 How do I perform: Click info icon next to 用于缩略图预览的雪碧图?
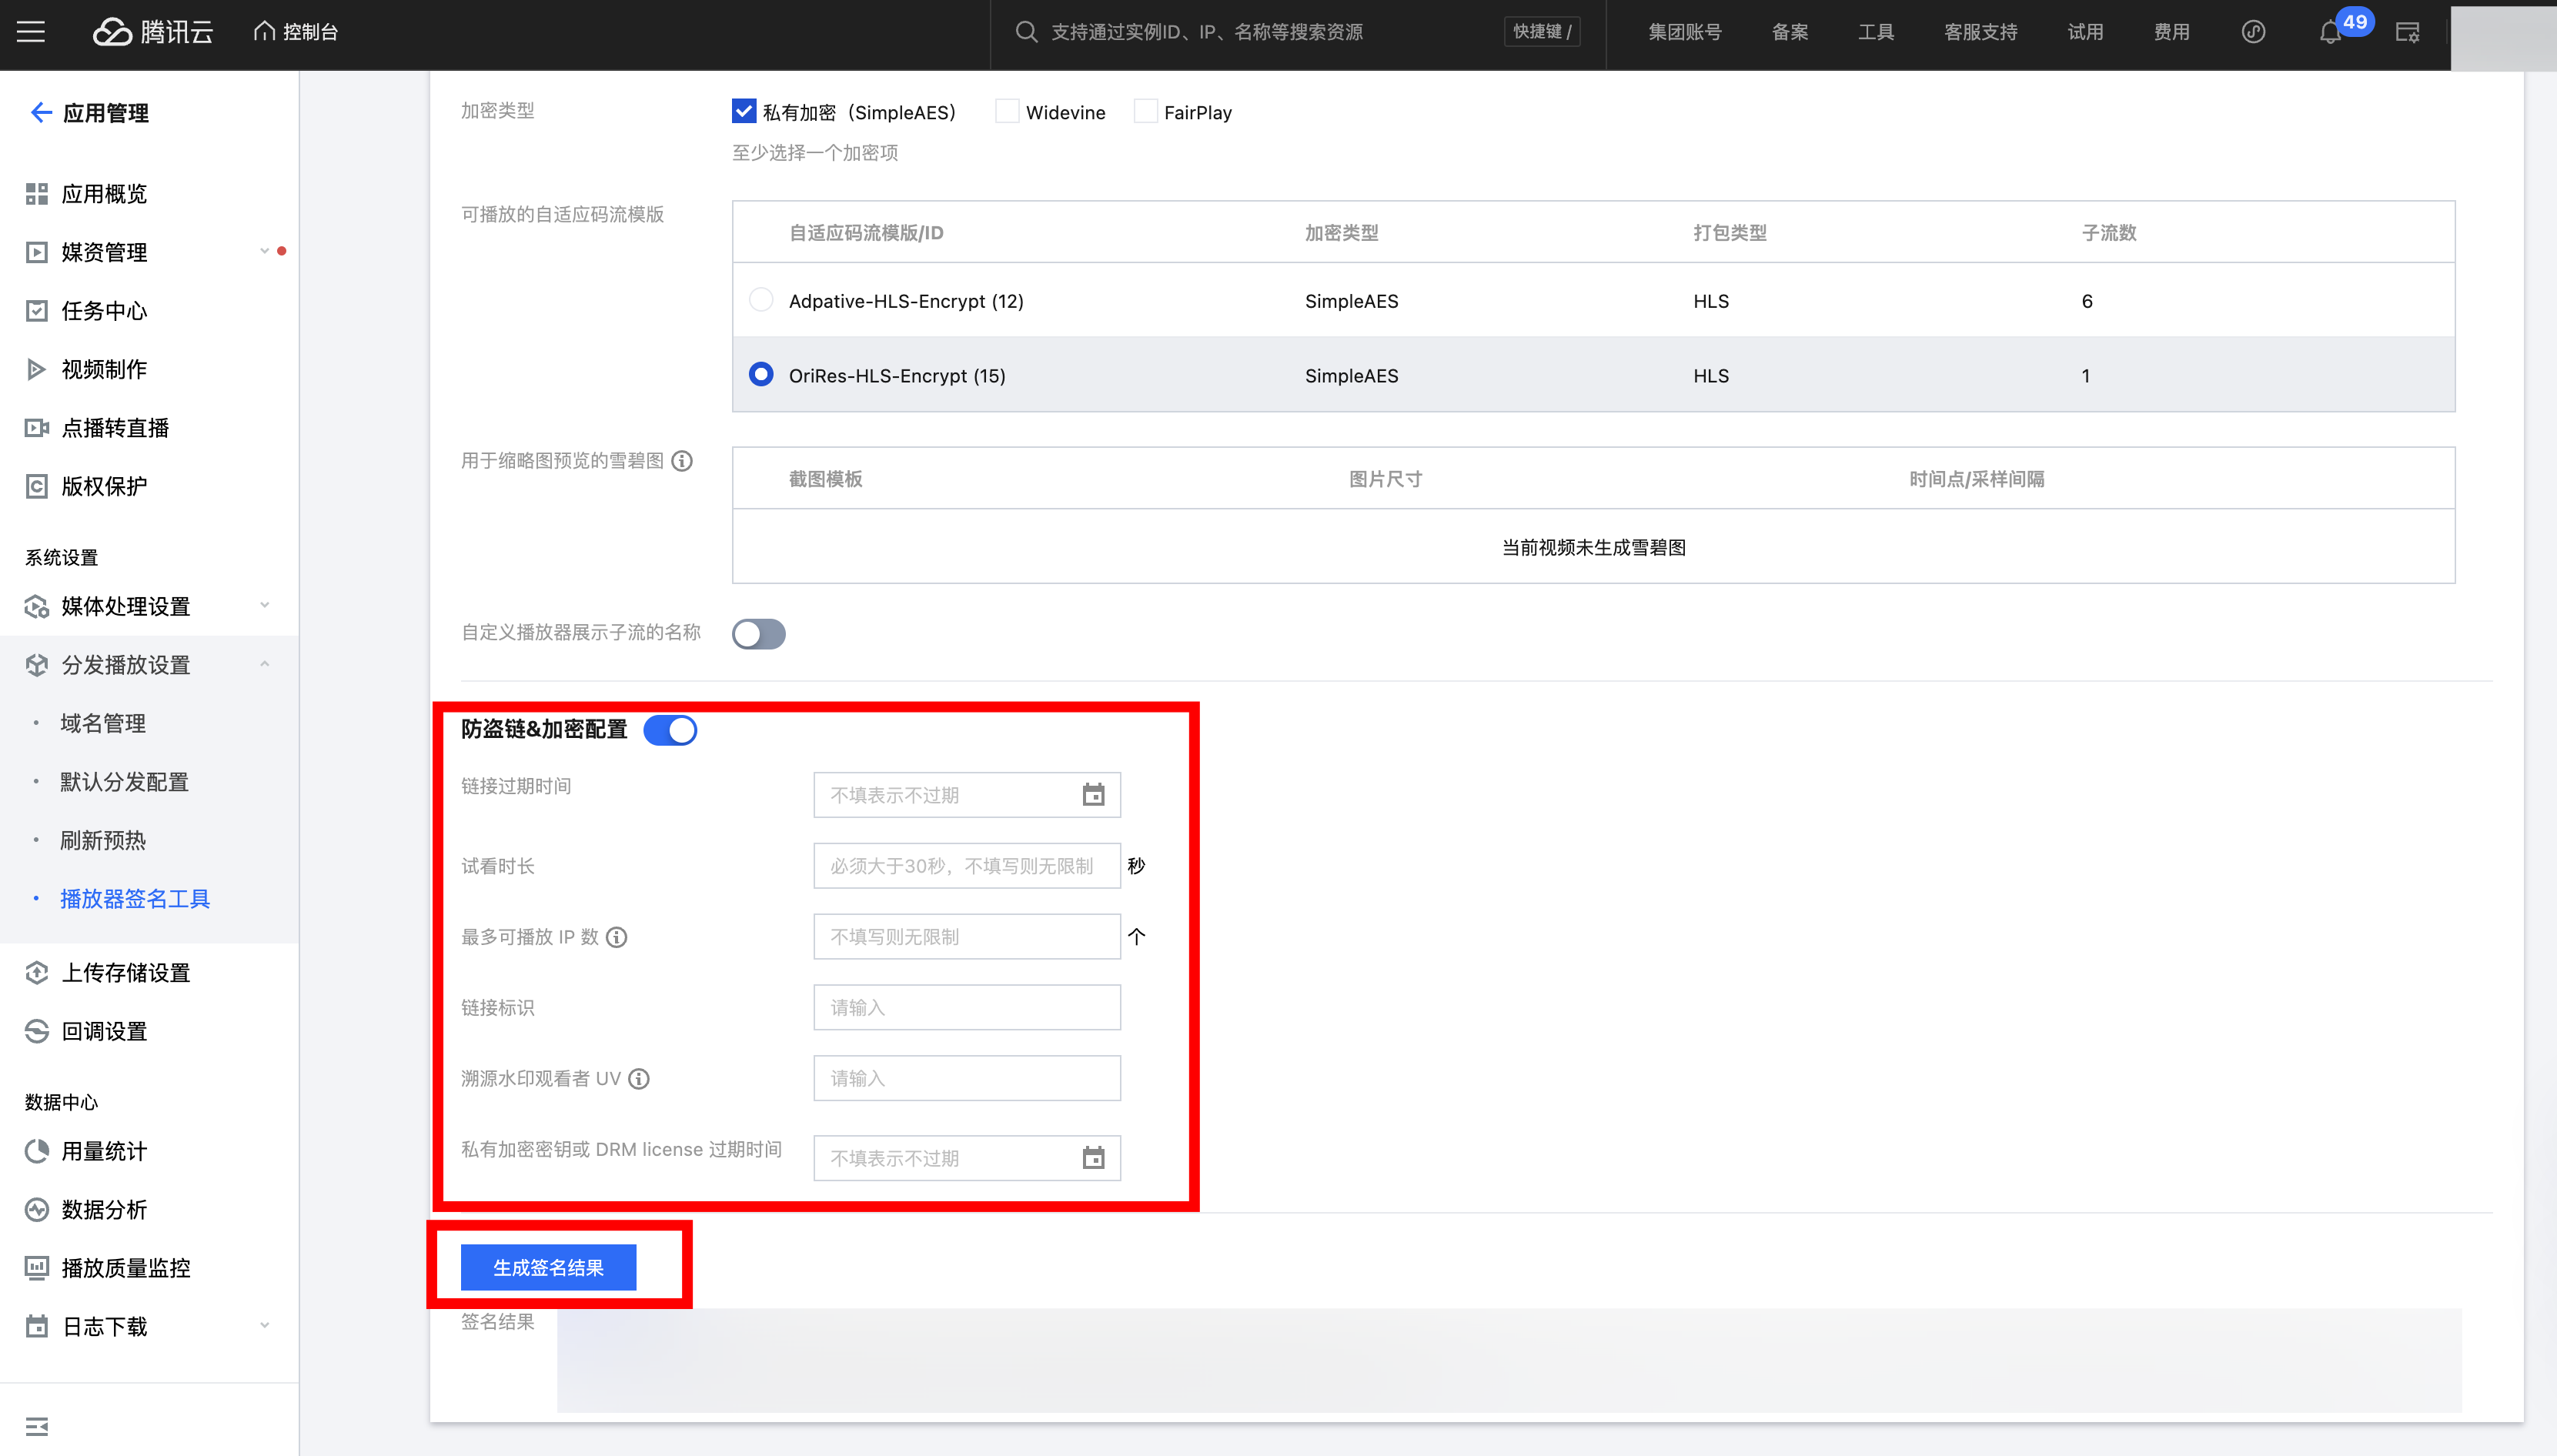682,461
